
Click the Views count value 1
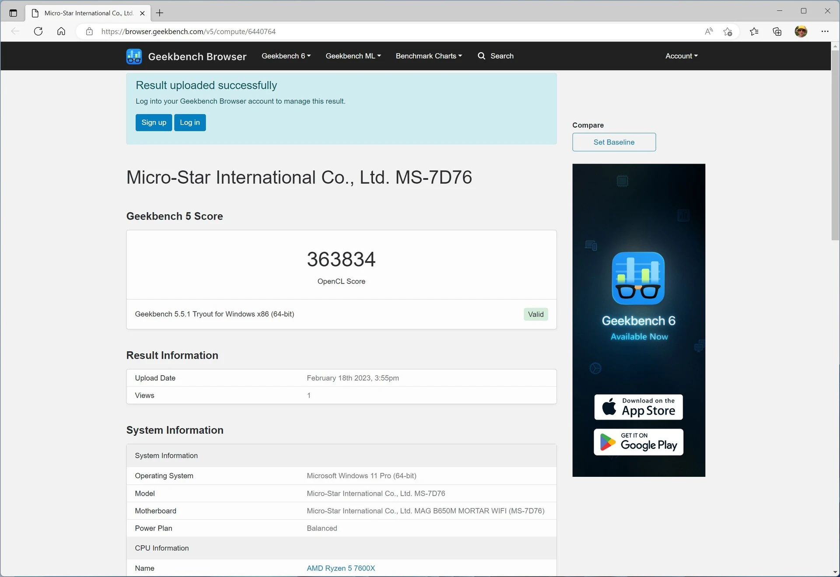point(309,395)
